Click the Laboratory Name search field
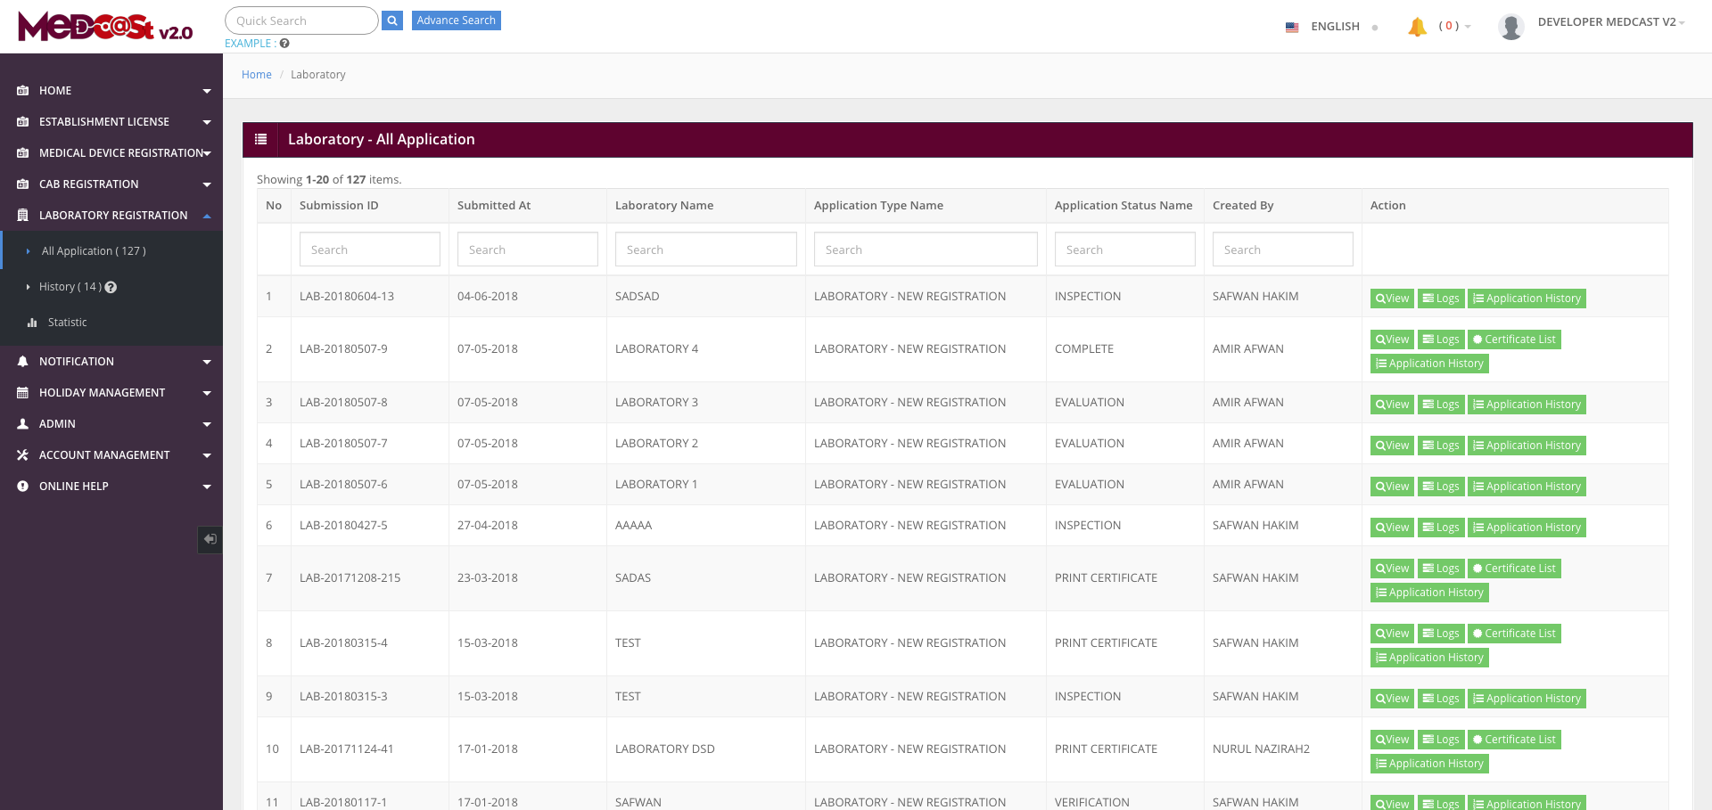Viewport: 1712px width, 810px height. click(x=705, y=250)
